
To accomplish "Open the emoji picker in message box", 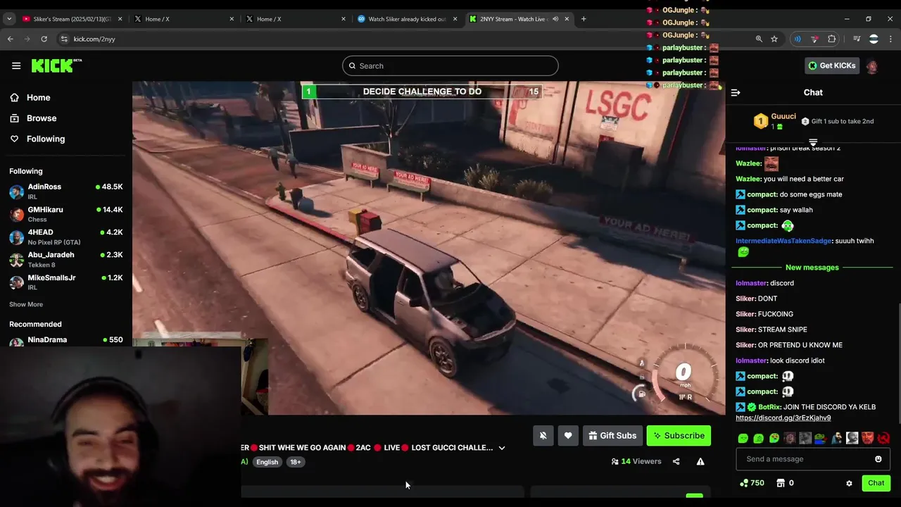I will click(878, 459).
